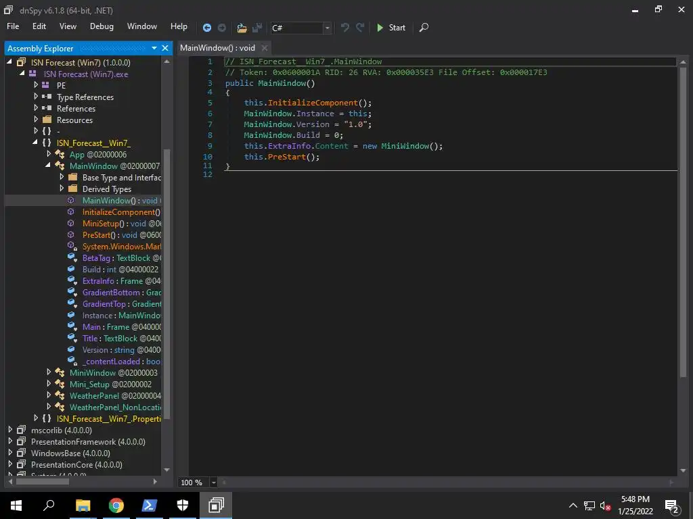Open the Window menu

click(x=142, y=26)
